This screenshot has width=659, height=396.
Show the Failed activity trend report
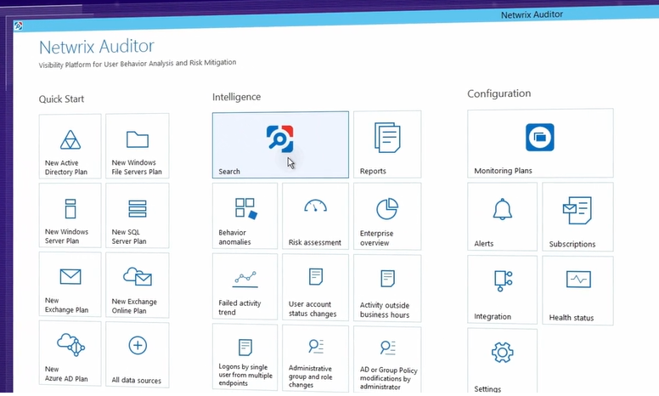[x=245, y=286]
